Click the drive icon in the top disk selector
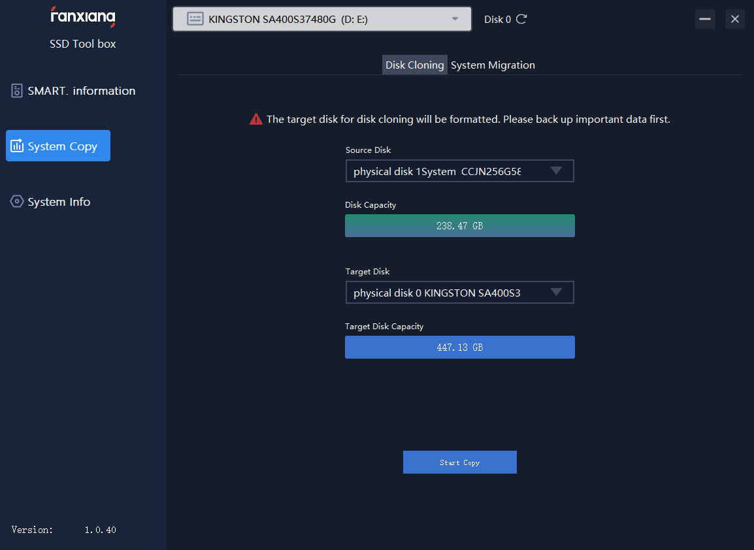The image size is (754, 550). coord(195,19)
